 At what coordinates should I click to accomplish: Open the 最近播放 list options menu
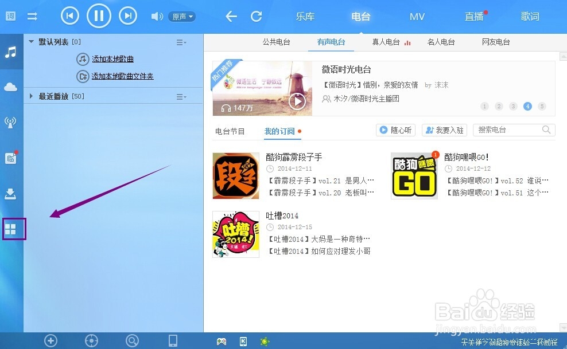pyautogui.click(x=181, y=97)
